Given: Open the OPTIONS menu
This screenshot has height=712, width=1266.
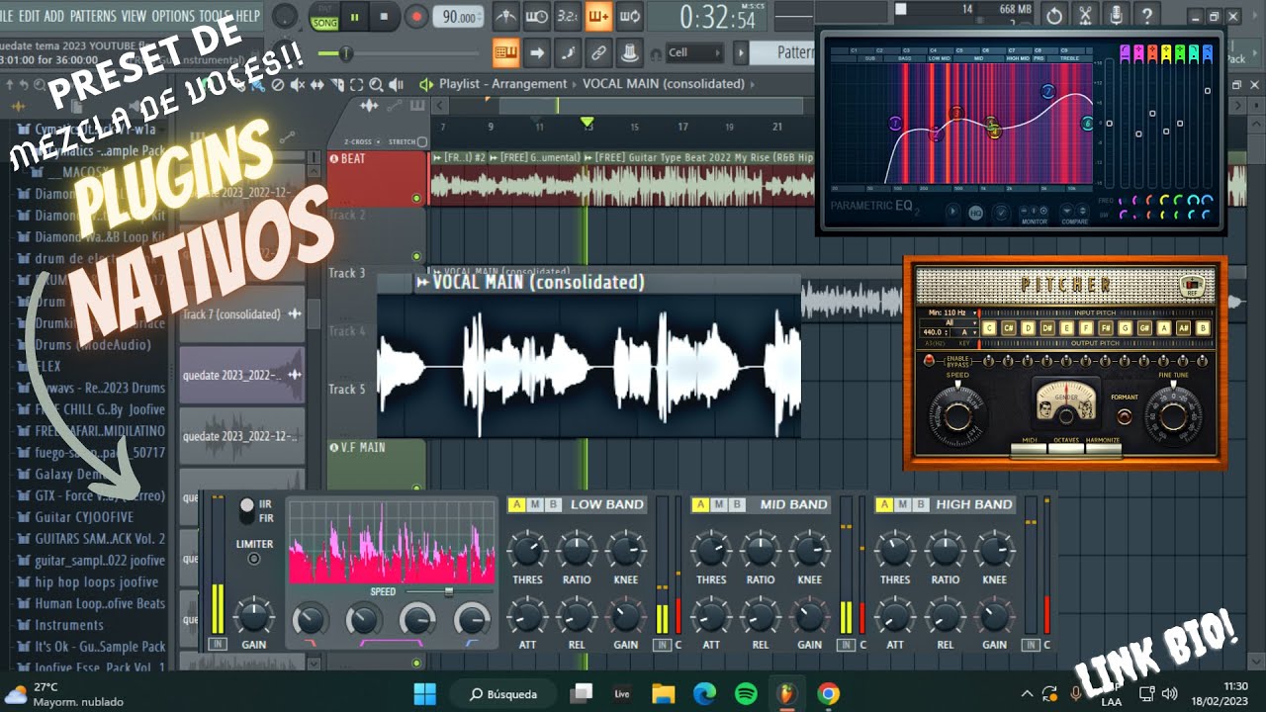Looking at the screenshot, I should 173,16.
